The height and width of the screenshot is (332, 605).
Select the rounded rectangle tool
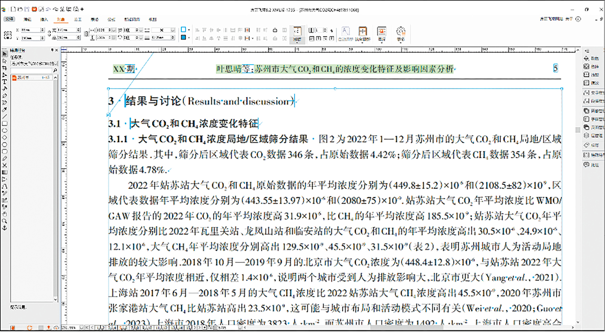click(5, 151)
